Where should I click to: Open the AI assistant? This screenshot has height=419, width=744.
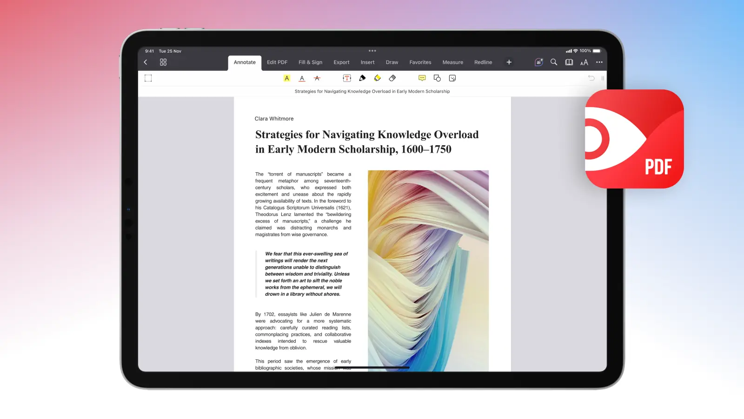(538, 62)
